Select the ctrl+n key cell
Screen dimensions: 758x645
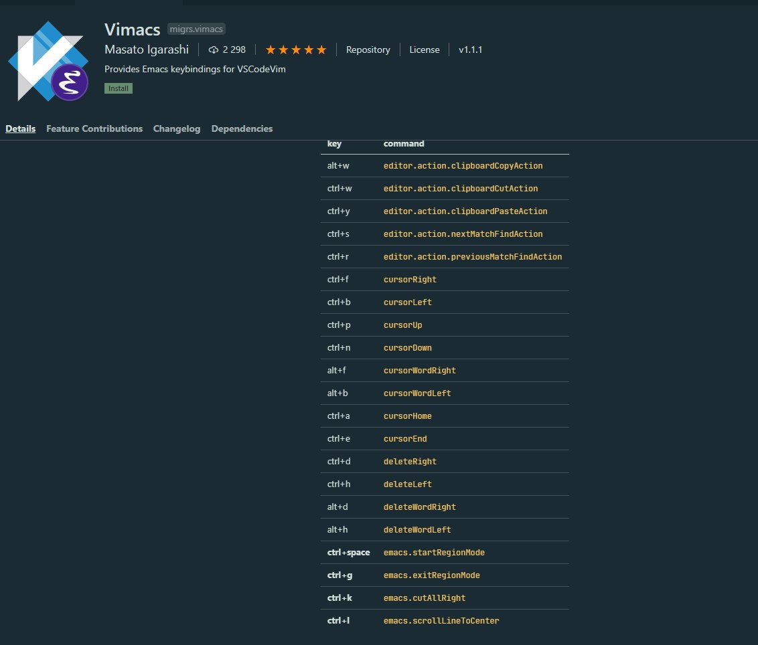tap(338, 347)
